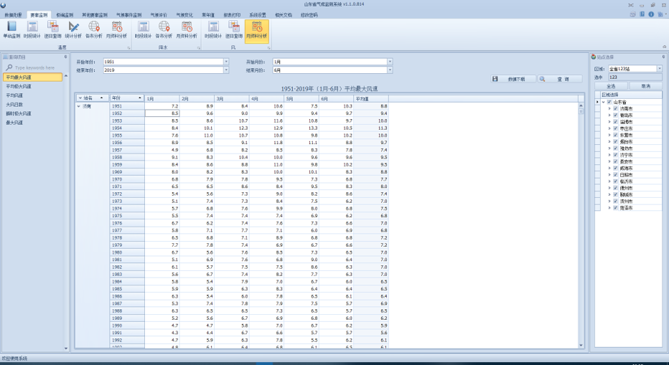Select 各市分析 globe icon in 降水 group
The height and width of the screenshot is (365, 669).
click(x=164, y=29)
